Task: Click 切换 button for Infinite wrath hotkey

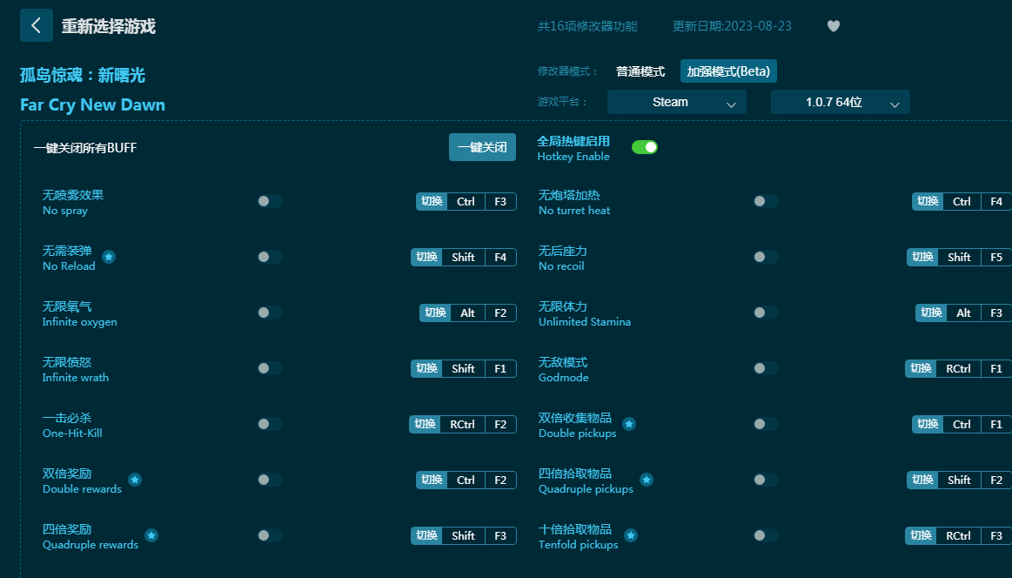Action: pyautogui.click(x=426, y=368)
